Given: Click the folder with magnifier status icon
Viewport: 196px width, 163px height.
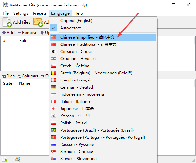Looking at the screenshot, I should (x=18, y=159).
